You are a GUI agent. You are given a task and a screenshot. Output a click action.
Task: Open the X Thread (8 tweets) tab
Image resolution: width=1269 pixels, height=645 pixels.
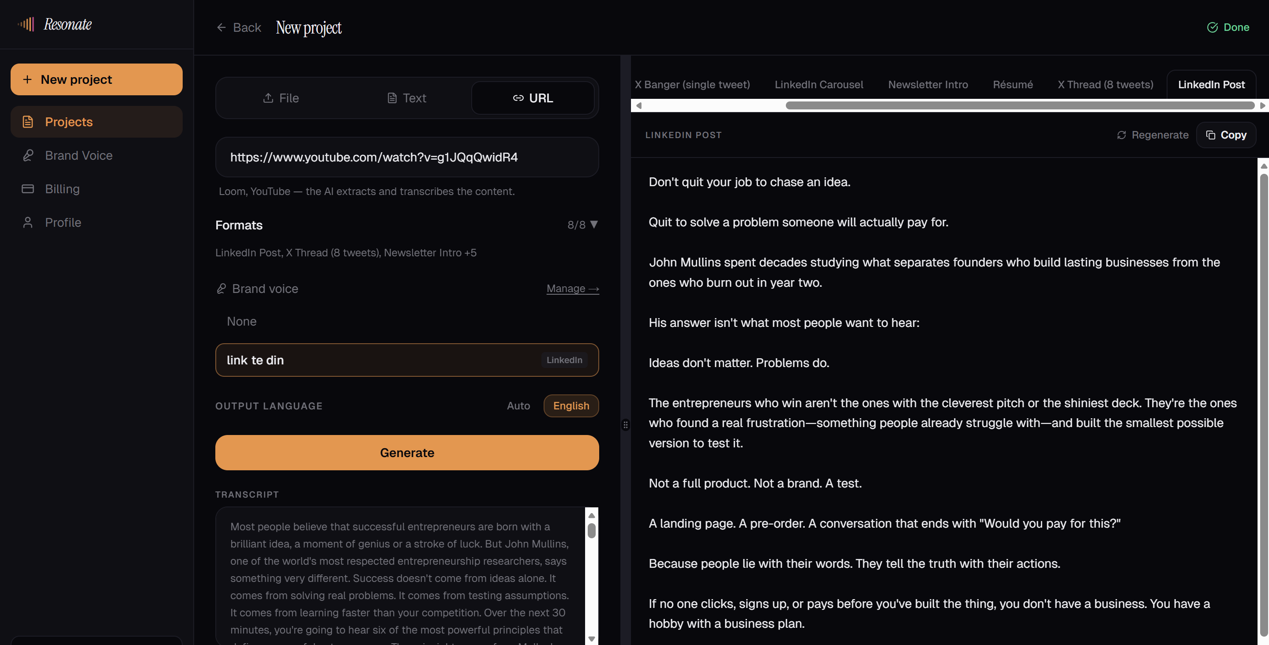point(1105,85)
